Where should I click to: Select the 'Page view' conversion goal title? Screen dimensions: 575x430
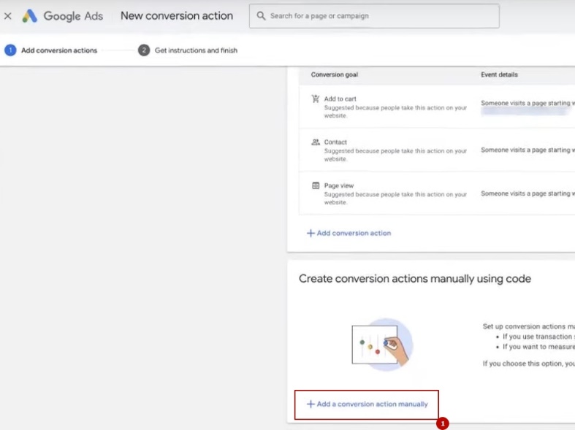(338, 185)
